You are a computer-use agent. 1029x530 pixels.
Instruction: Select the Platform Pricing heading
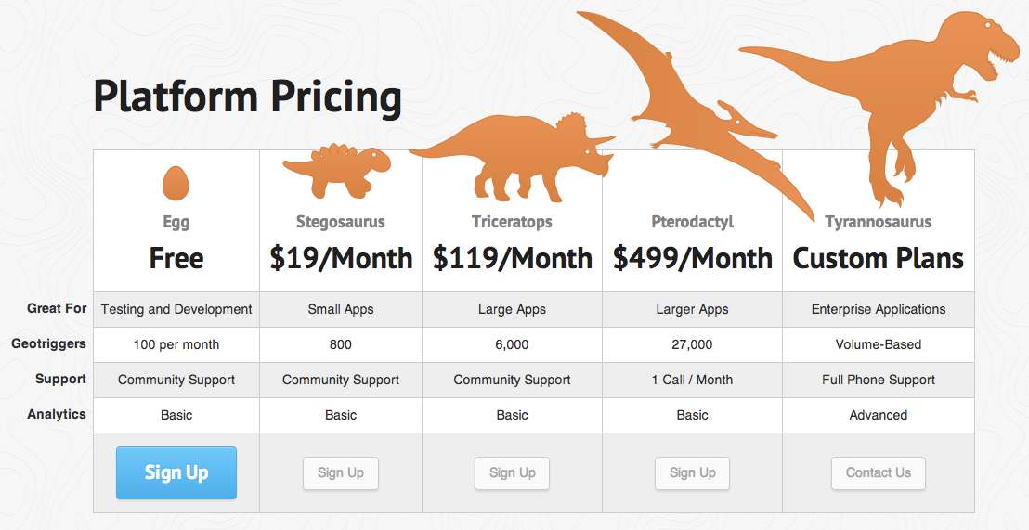pyautogui.click(x=248, y=97)
